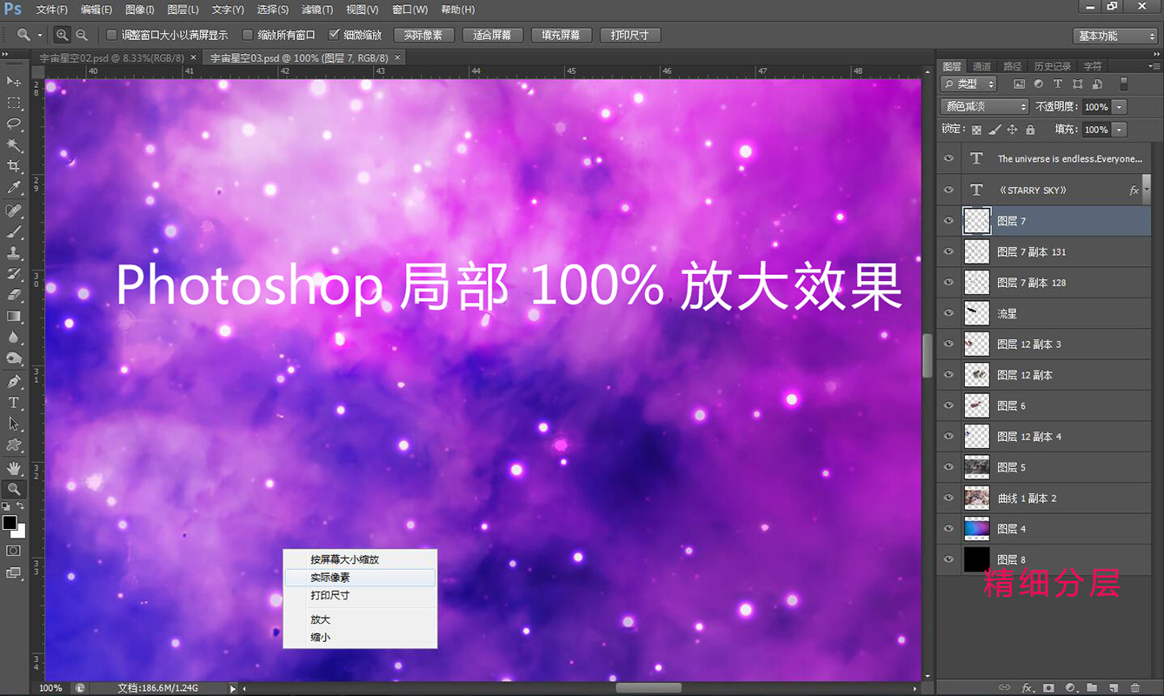Select the Pen tool
The width and height of the screenshot is (1164, 696).
pyautogui.click(x=14, y=382)
